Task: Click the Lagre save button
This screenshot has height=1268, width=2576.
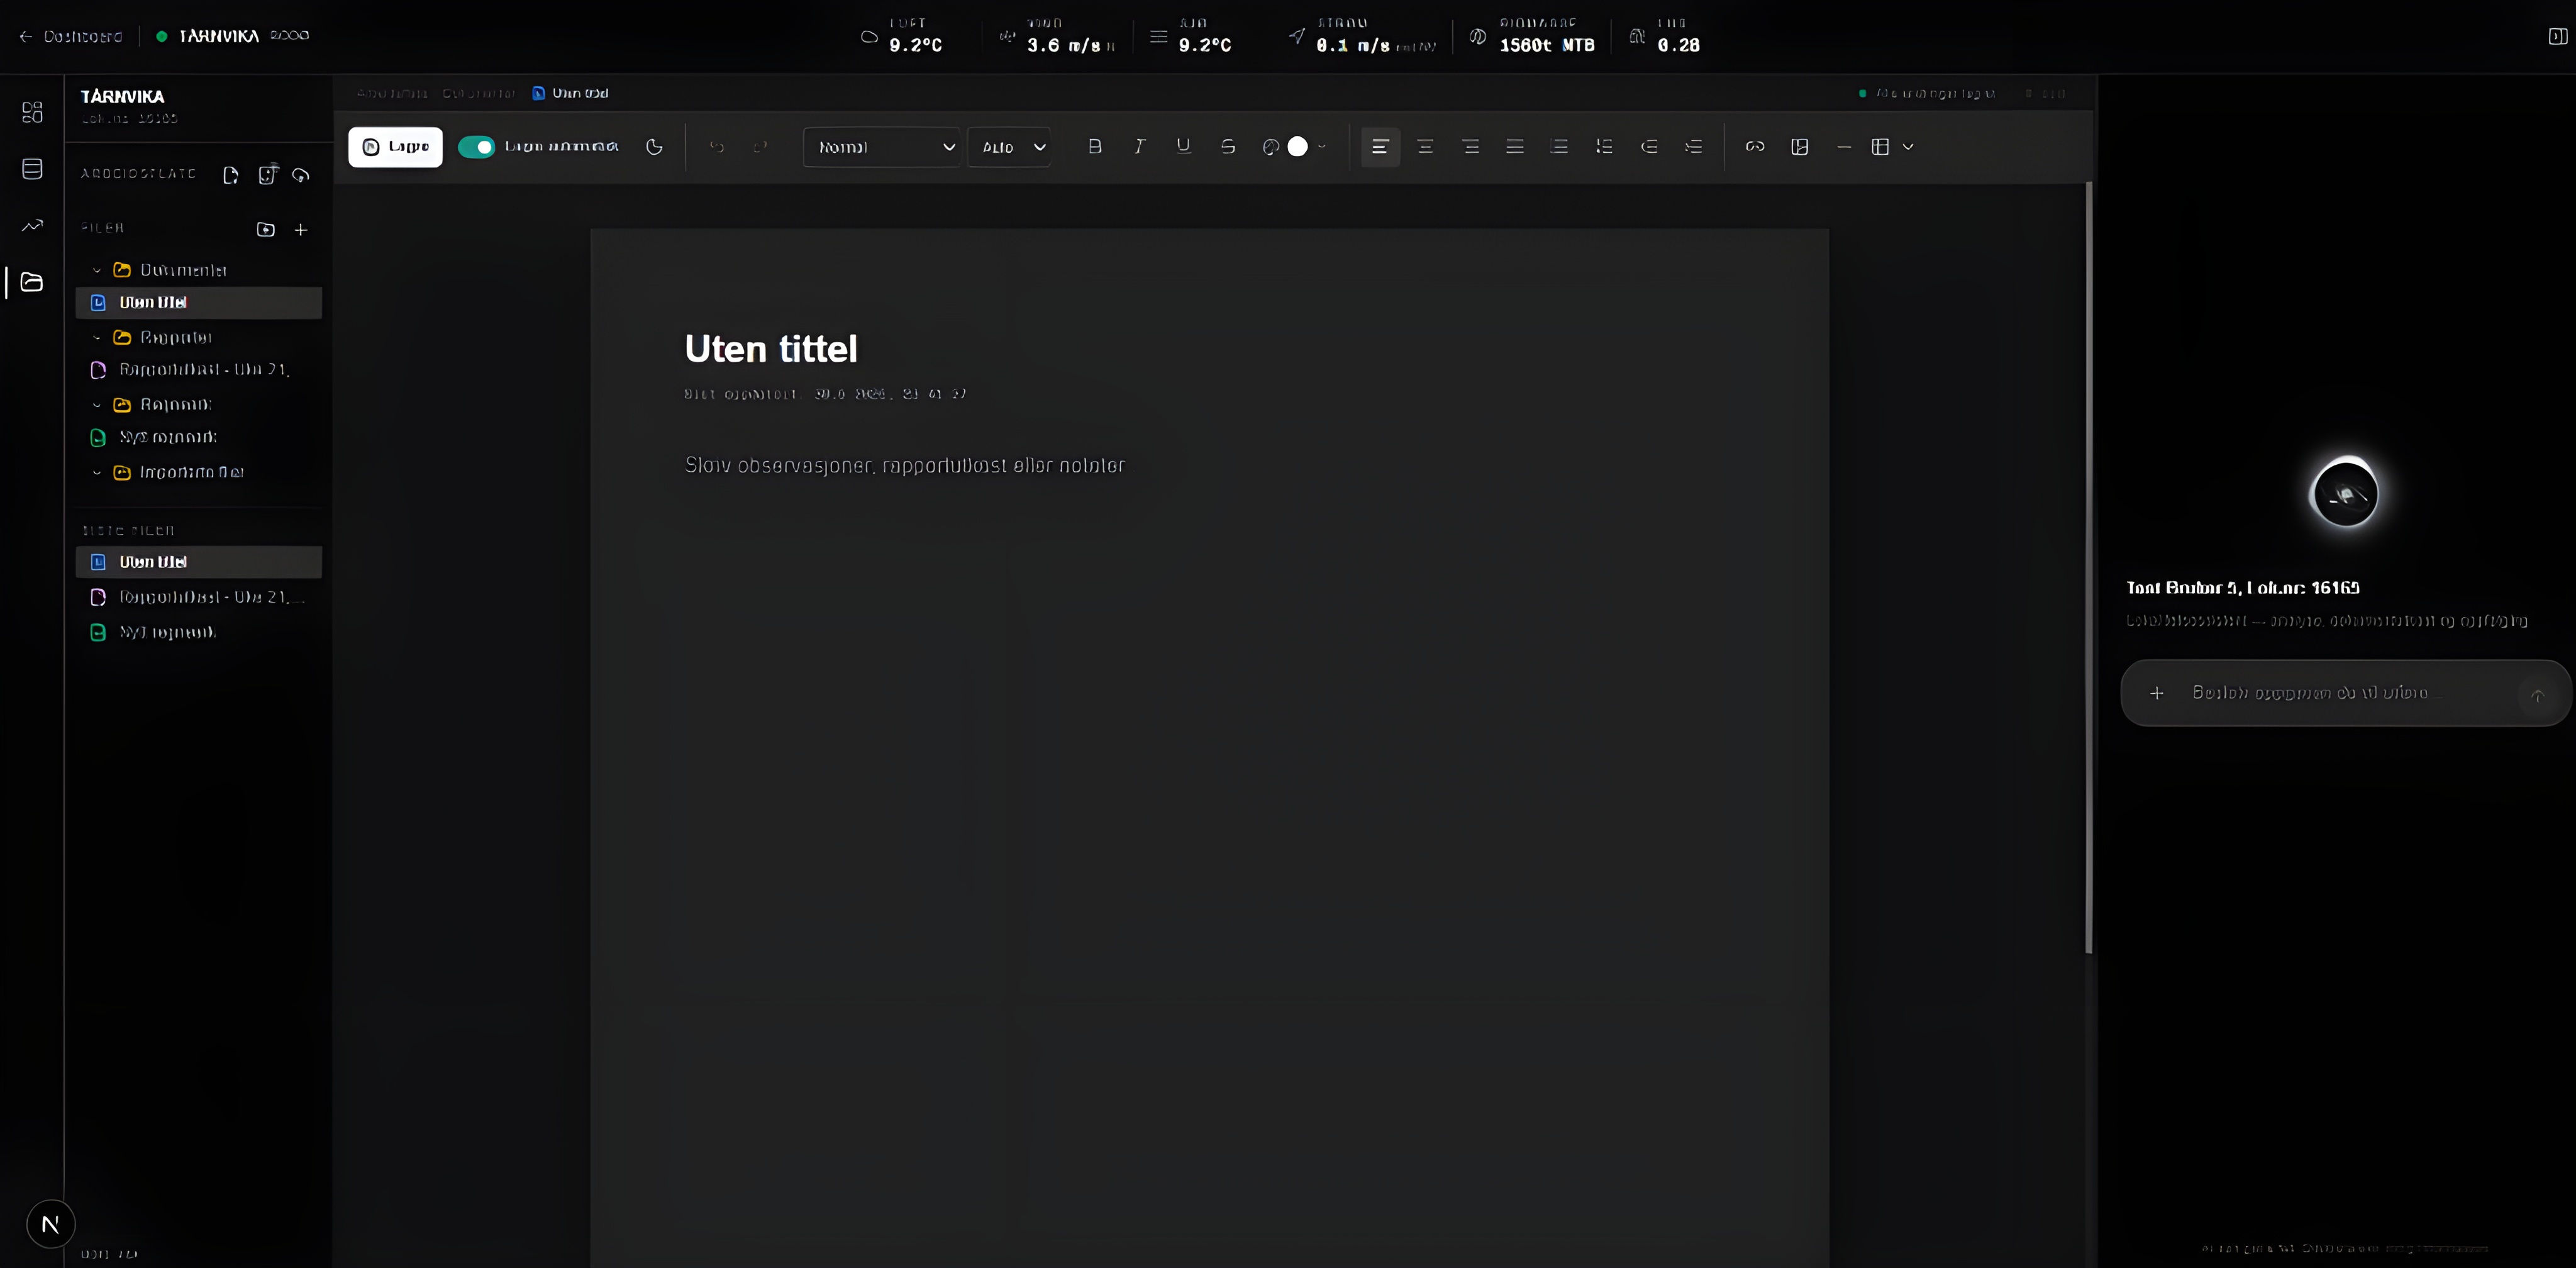Action: (395, 147)
